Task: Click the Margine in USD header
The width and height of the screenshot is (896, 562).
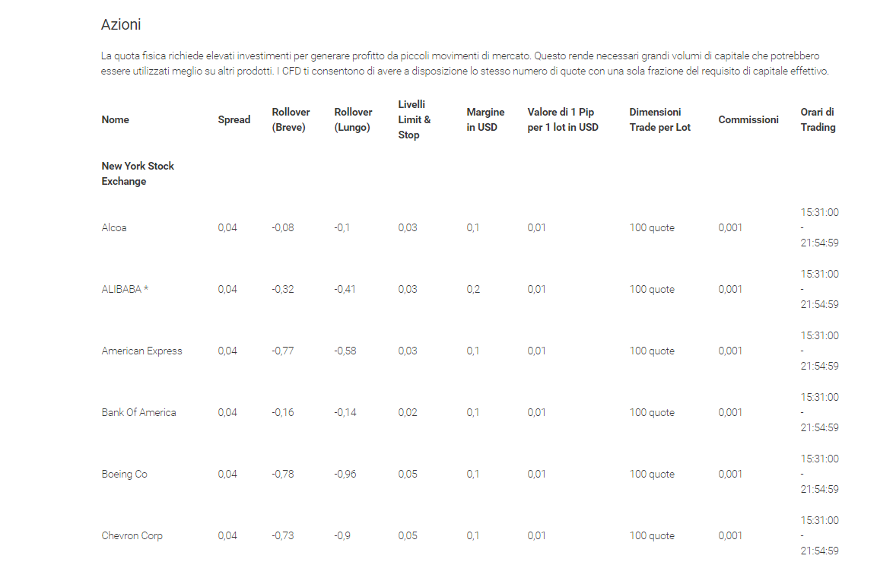Action: coord(485,119)
